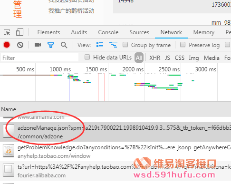Enable capture screenshots camera icon

(x=38, y=45)
